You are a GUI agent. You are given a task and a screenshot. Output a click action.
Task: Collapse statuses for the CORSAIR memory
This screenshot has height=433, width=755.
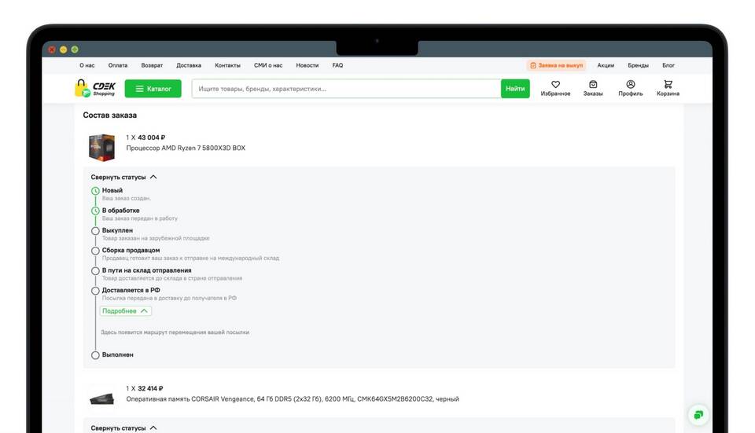click(123, 427)
